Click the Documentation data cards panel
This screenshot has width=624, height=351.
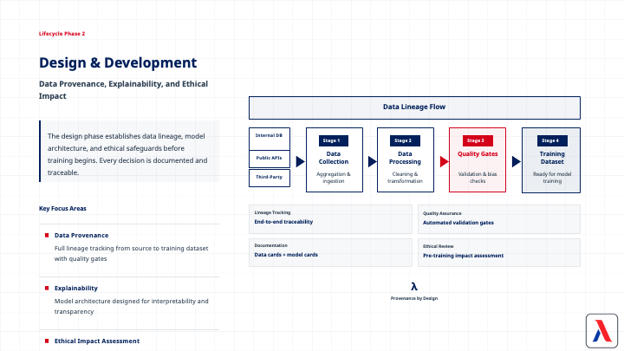coord(329,251)
